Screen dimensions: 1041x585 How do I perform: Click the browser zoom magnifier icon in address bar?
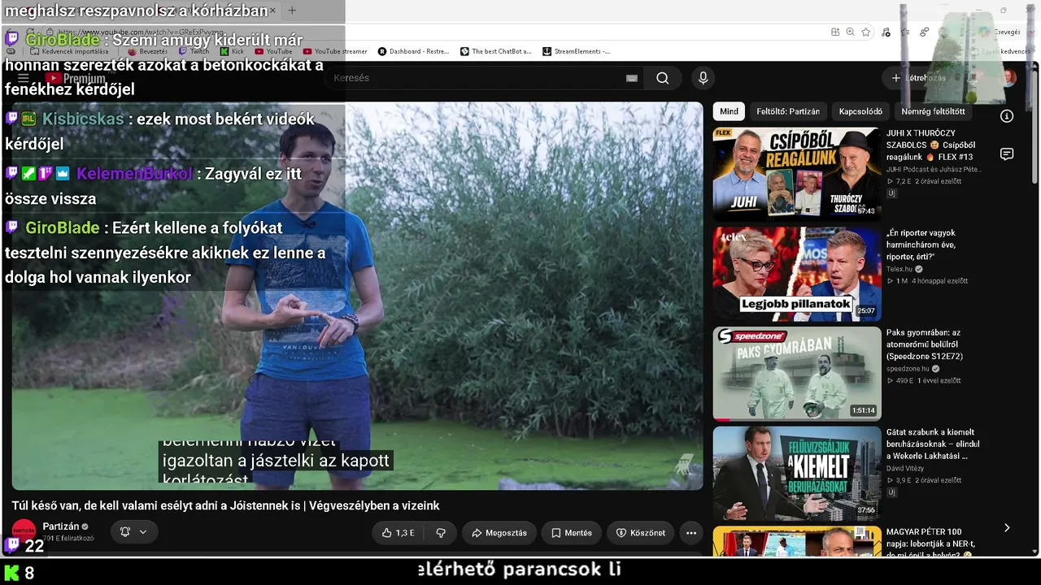click(850, 32)
